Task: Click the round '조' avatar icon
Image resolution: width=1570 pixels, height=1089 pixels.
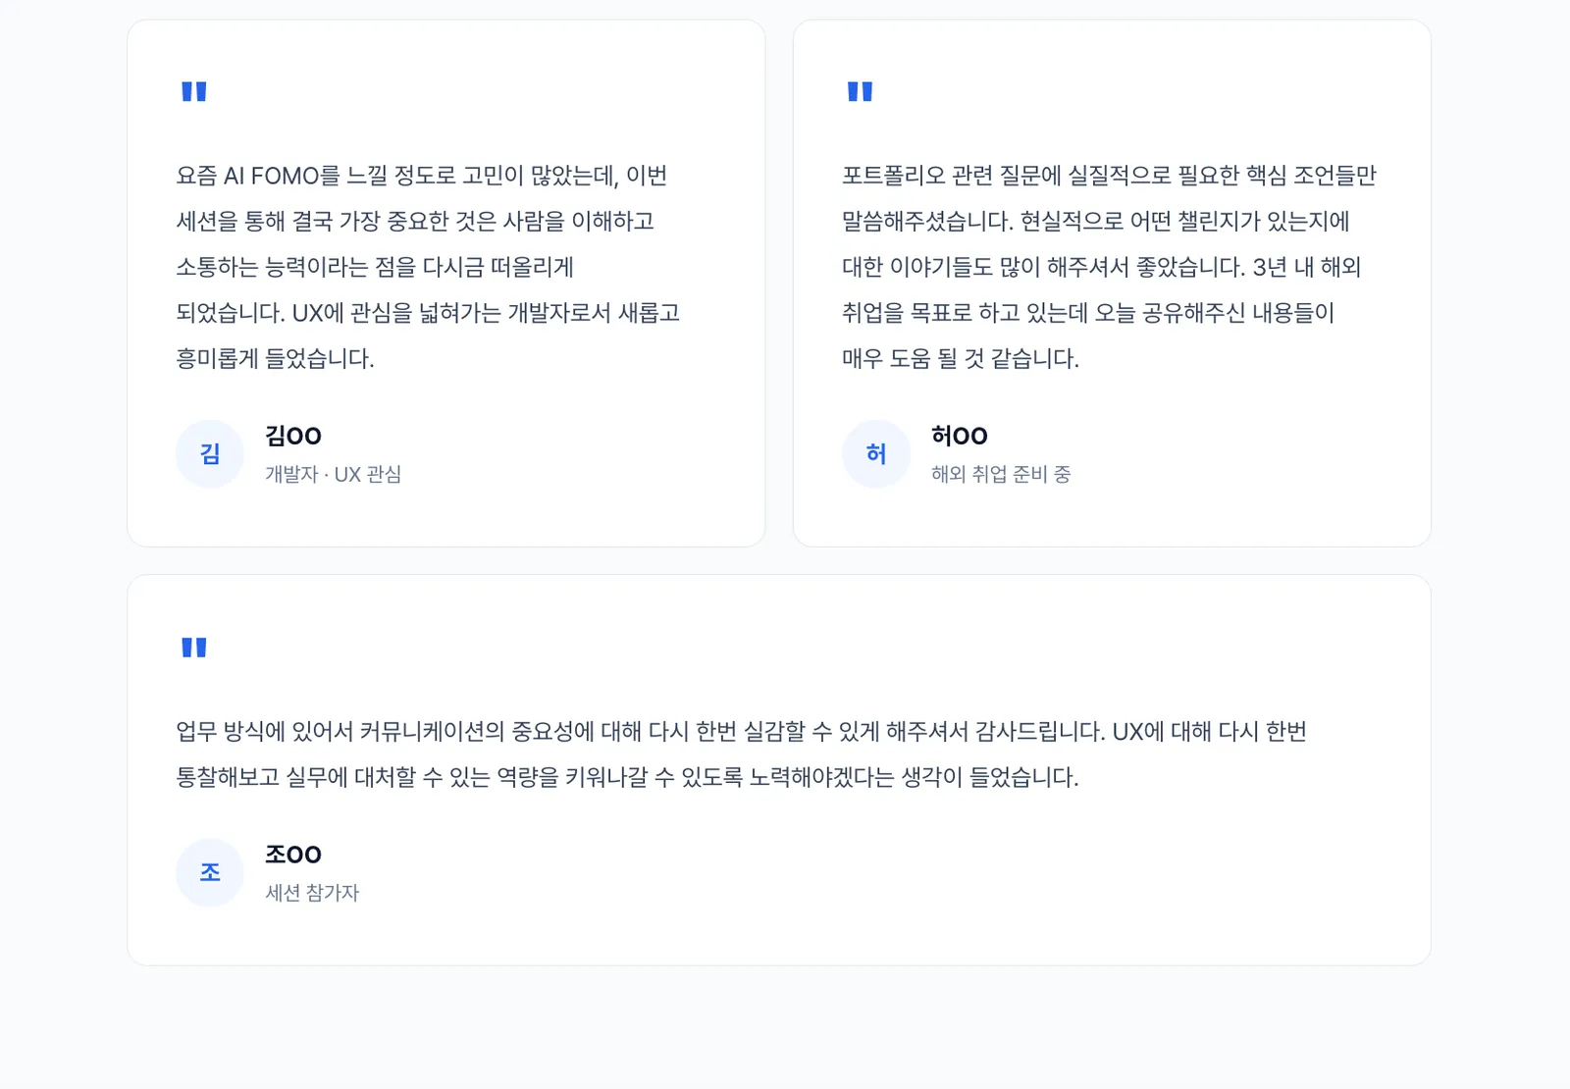Action: point(210,872)
